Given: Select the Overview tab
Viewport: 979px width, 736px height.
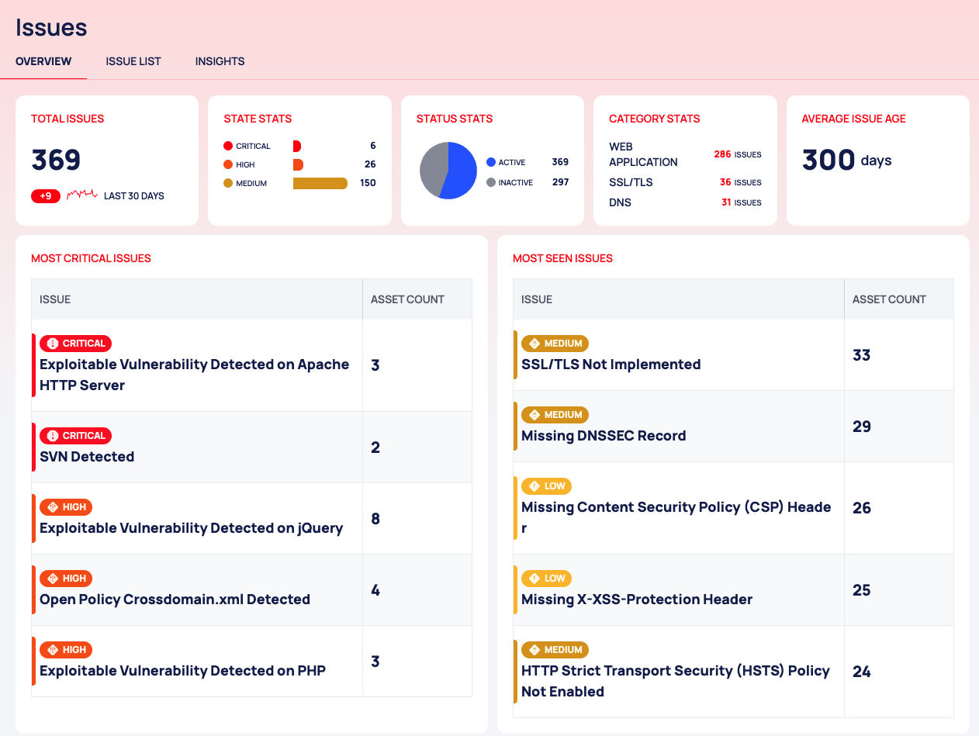Looking at the screenshot, I should [x=43, y=61].
